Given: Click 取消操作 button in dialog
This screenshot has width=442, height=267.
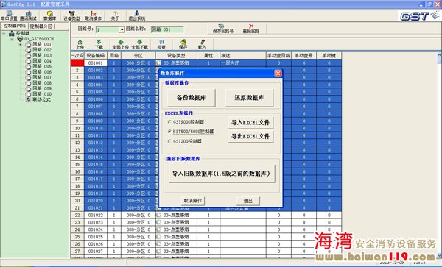Looking at the screenshot, I should coord(193,201).
